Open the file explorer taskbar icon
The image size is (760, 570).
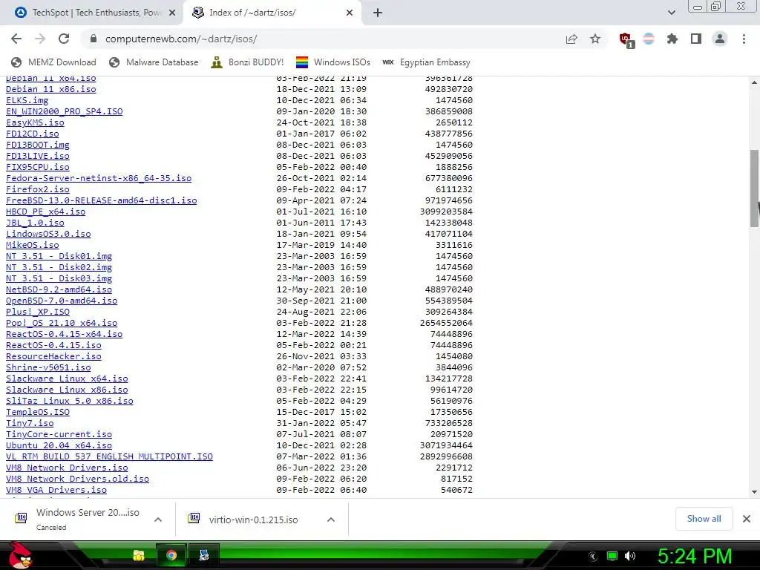[139, 555]
